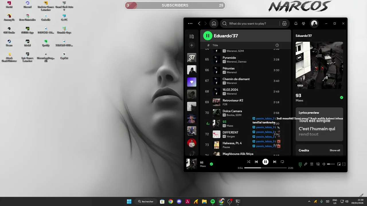Viewport: 367px width, 206px height.
Task: Open the Lyrics preview card
Action: [x=319, y=124]
